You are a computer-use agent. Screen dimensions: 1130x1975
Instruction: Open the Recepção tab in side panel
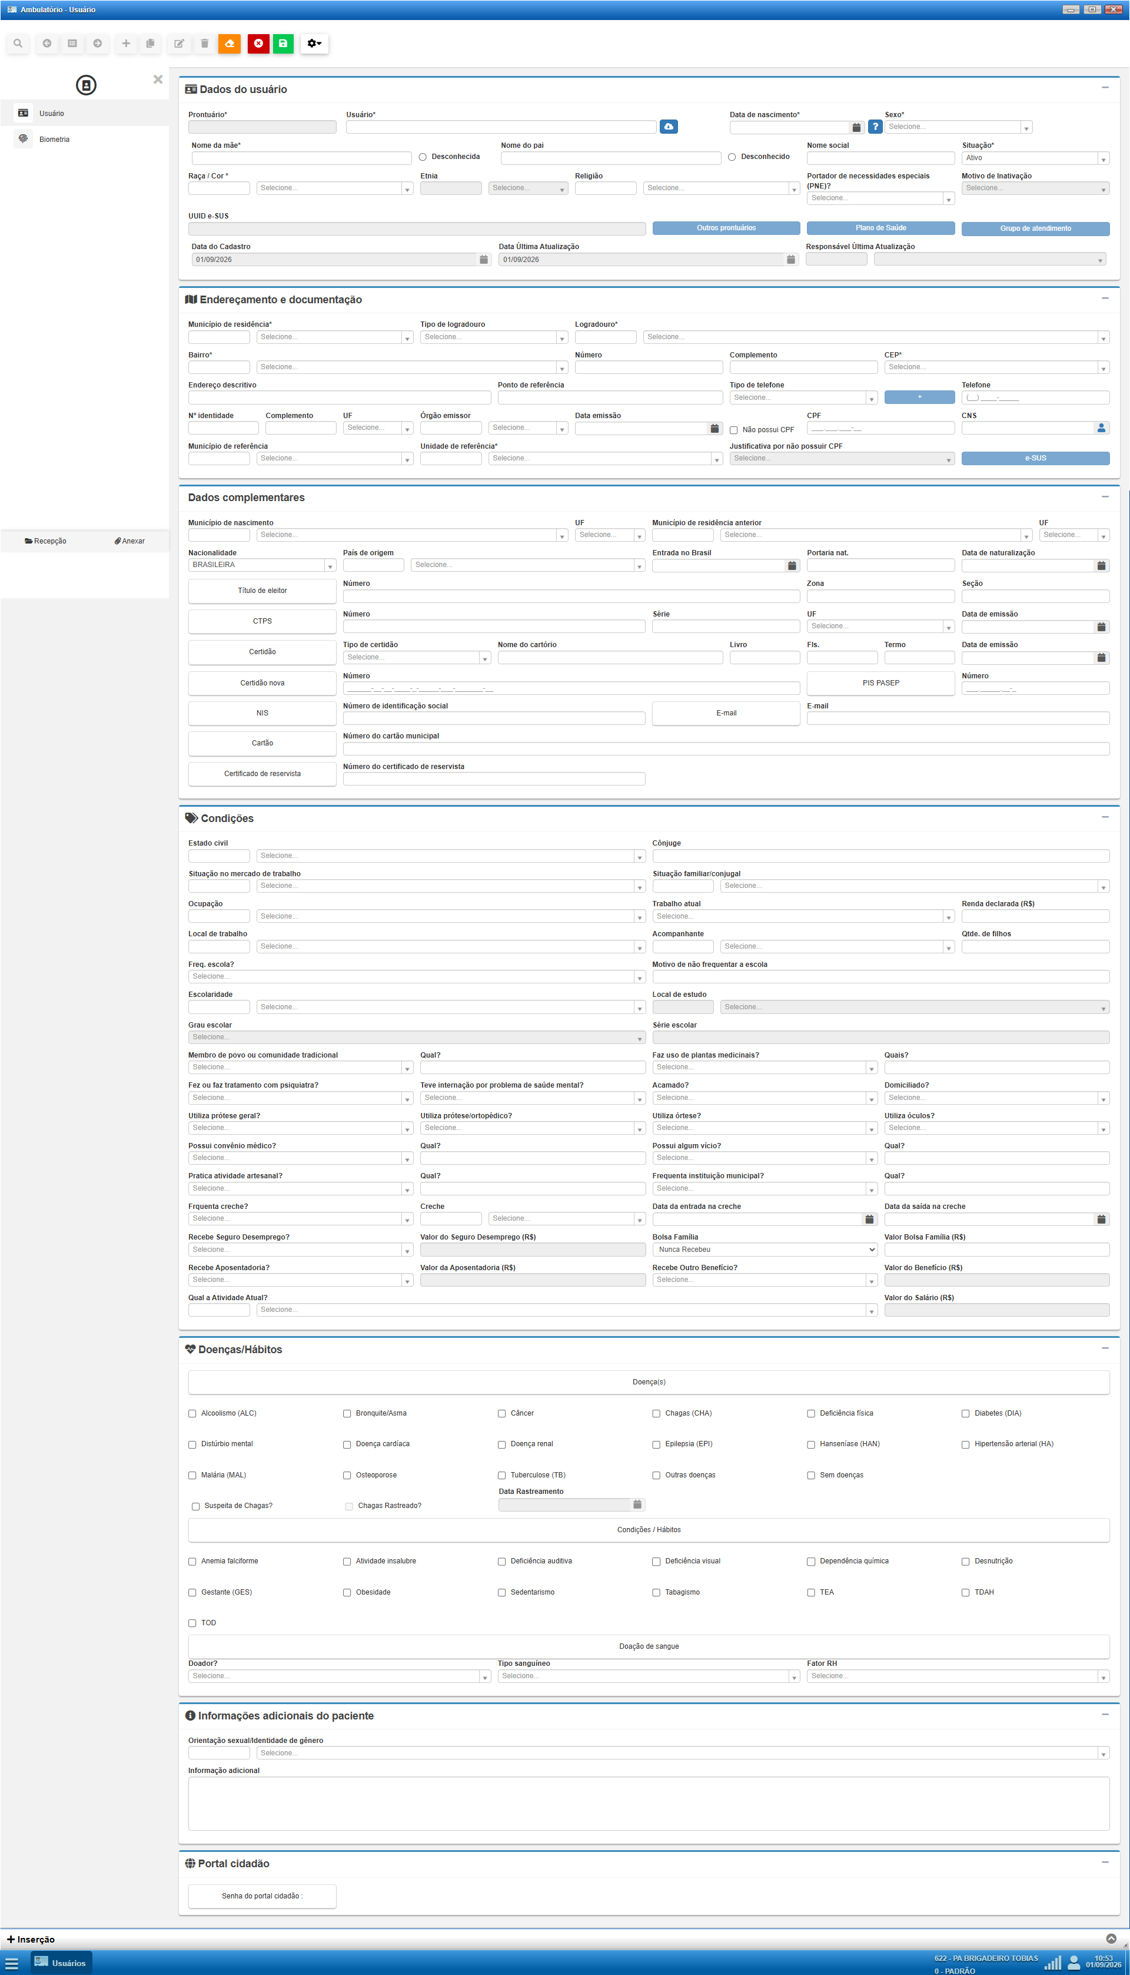pyautogui.click(x=46, y=541)
